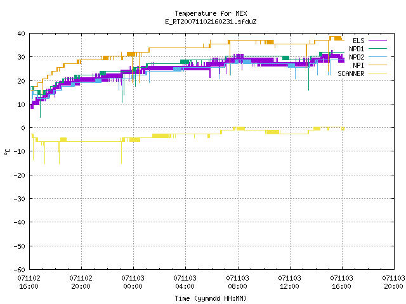406x304 pixels.
Task: Click the y-axis tick label -20
Action: [20, 175]
